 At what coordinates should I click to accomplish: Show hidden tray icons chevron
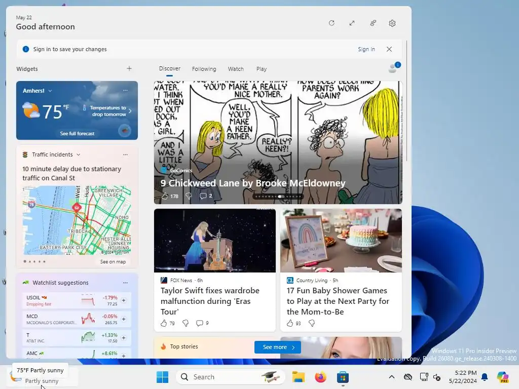pyautogui.click(x=392, y=377)
